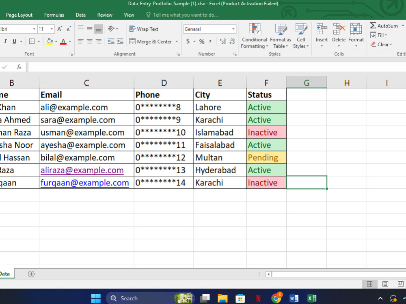Viewport: 406px width, 304px height.
Task: Open Alignment settings dialog launcher
Action: [x=178, y=54]
